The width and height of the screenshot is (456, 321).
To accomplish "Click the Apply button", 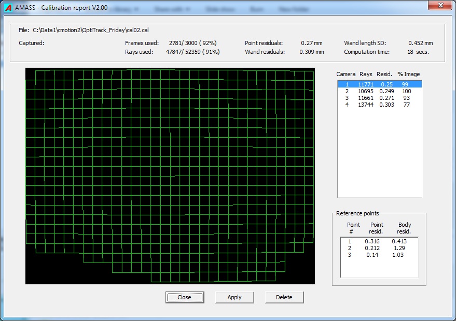I will [234, 297].
